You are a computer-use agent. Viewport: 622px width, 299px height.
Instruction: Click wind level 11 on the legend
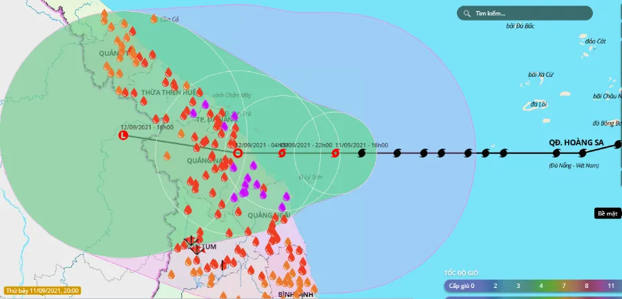611,285
